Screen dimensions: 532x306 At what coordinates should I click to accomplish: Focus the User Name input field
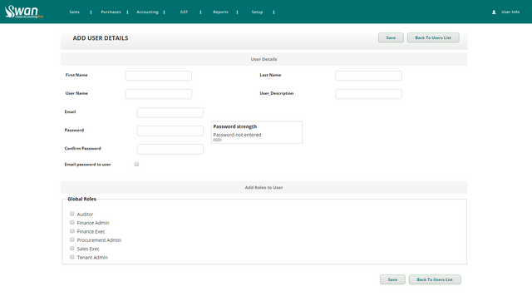point(159,94)
